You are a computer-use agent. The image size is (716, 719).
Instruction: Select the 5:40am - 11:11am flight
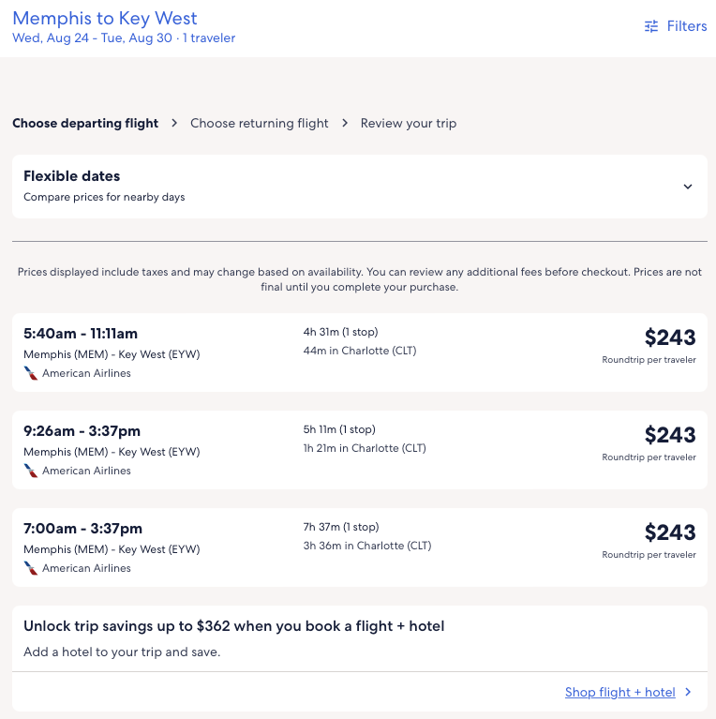[x=81, y=334]
